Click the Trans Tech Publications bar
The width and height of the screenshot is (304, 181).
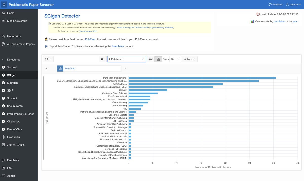pyautogui.click(x=202, y=78)
